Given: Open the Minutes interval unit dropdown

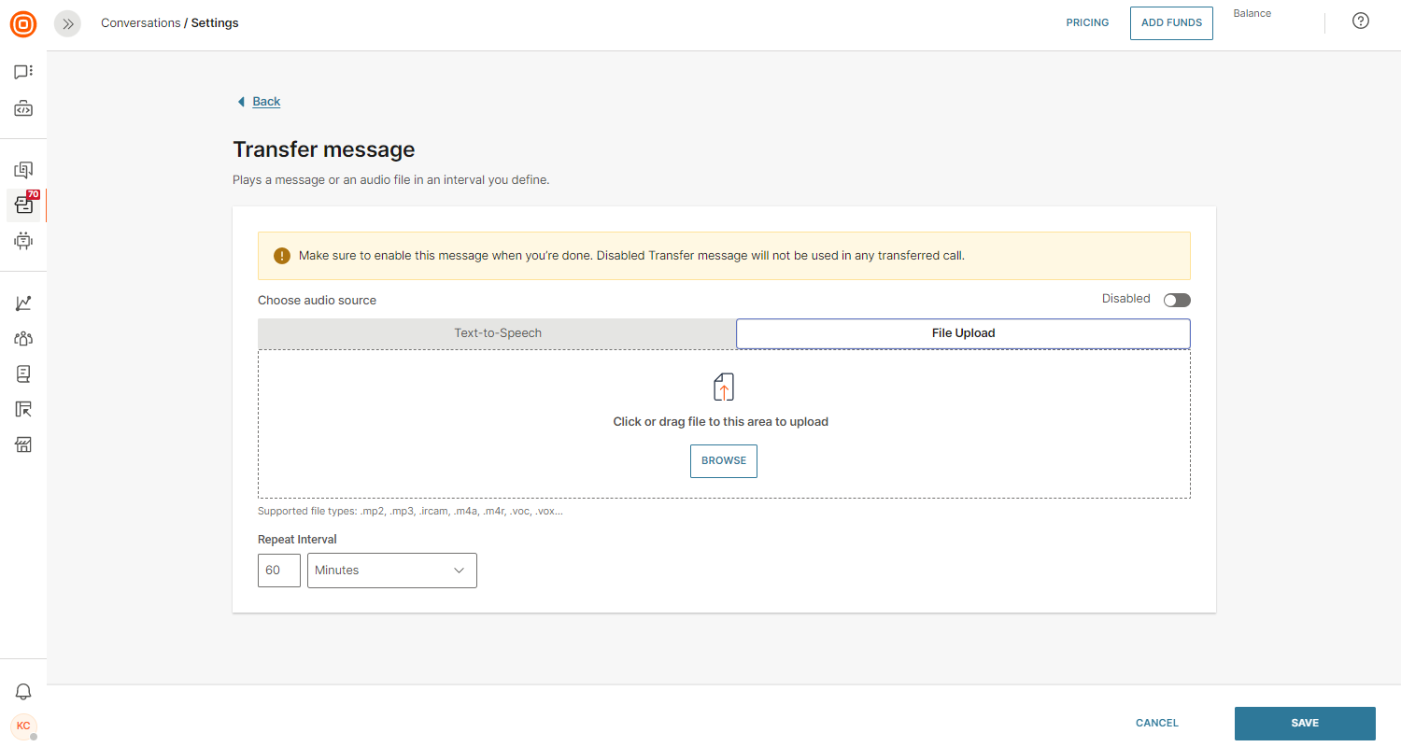Looking at the screenshot, I should [x=391, y=571].
